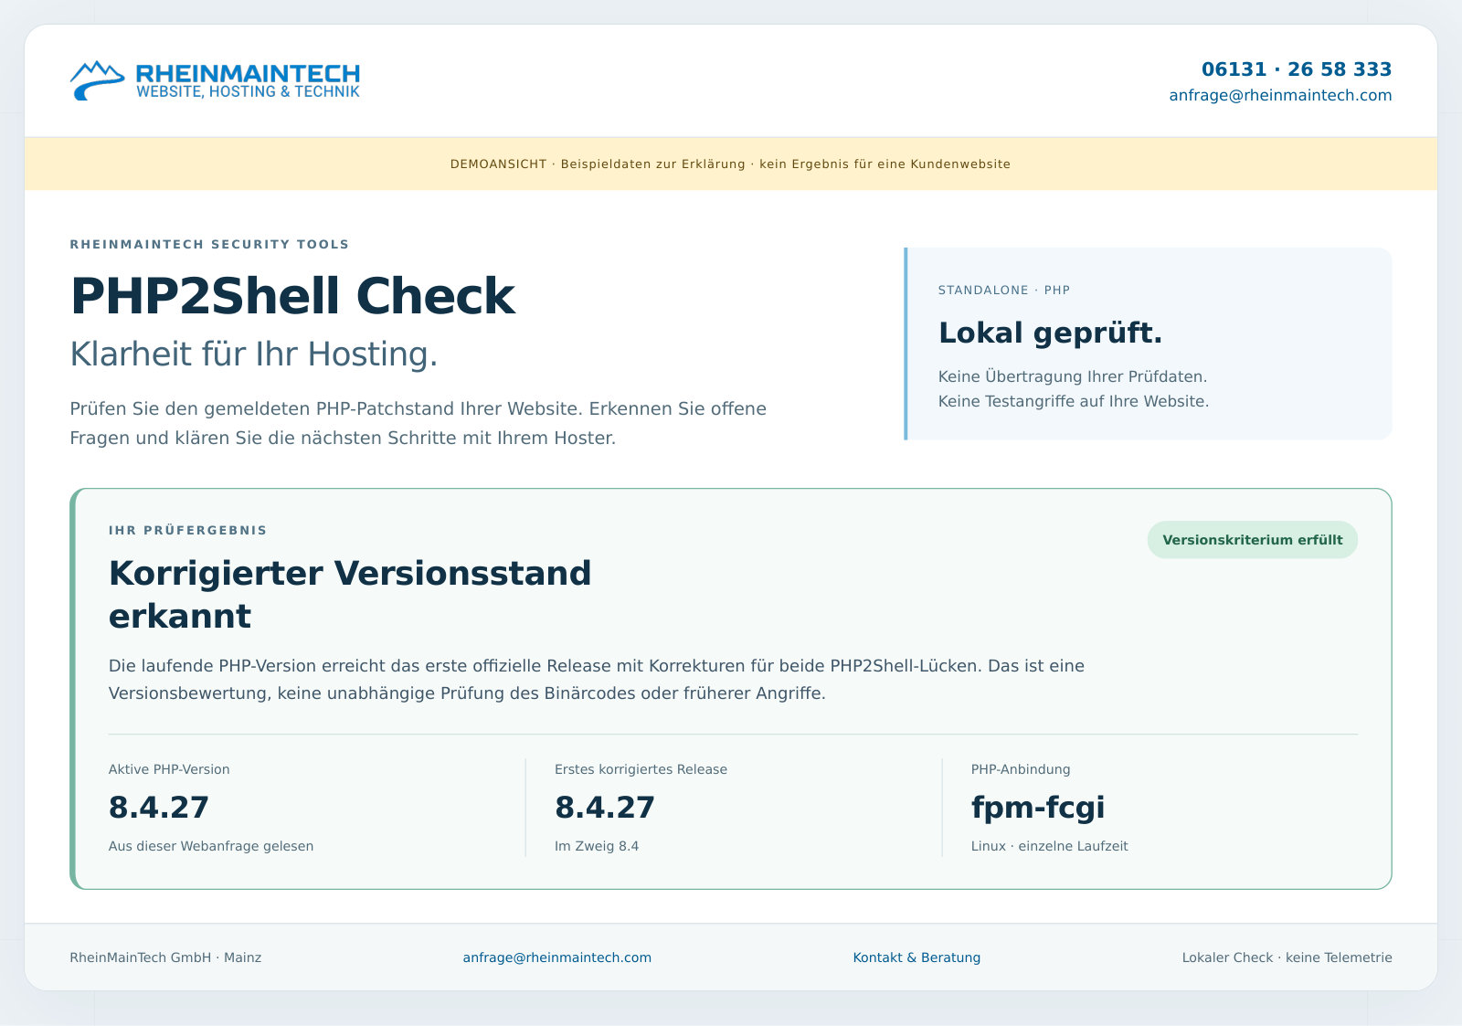
Task: Select the DEMOANSICHT banner notice text
Action: 731,164
